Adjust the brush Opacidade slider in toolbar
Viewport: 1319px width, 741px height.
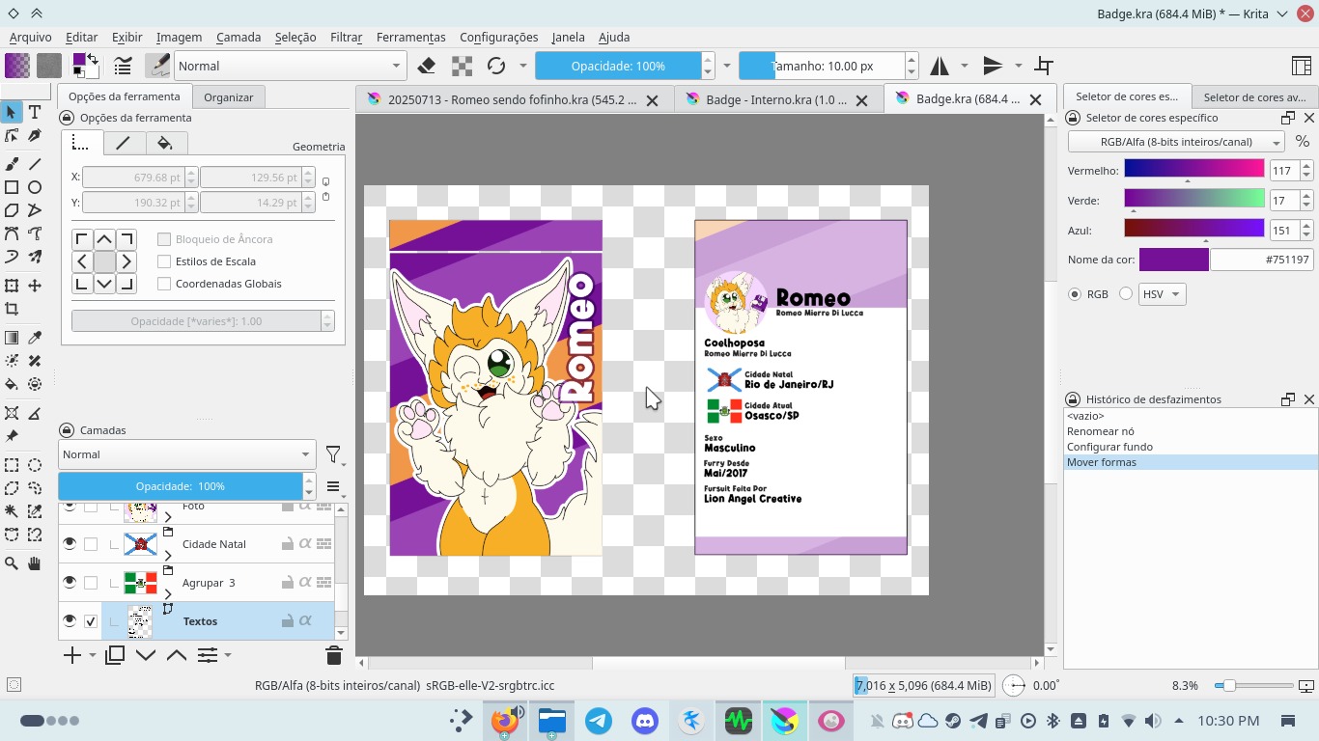(x=618, y=66)
